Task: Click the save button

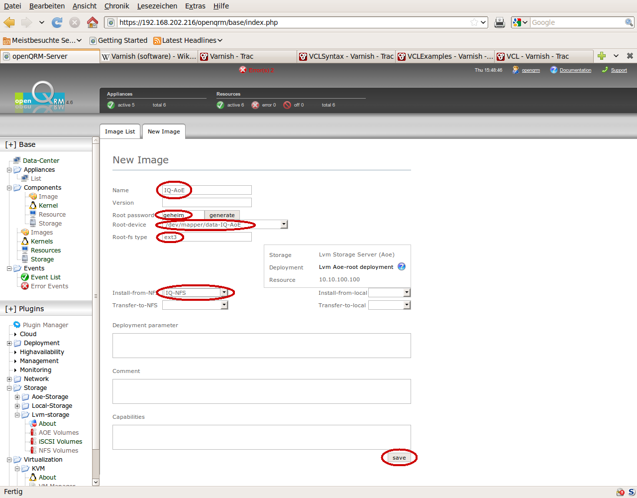Action: coord(399,458)
